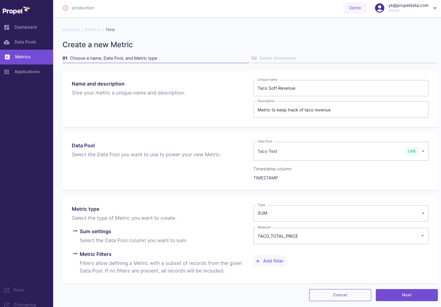
Task: Select the step 02 Select dimensions tab
Action: [x=277, y=58]
